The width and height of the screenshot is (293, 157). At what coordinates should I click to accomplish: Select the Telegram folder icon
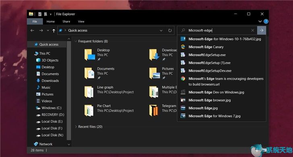point(154,110)
